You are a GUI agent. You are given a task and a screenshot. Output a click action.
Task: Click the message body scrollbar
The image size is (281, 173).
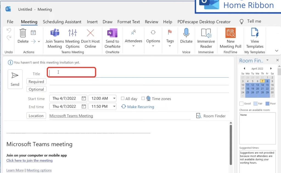pos(231,145)
